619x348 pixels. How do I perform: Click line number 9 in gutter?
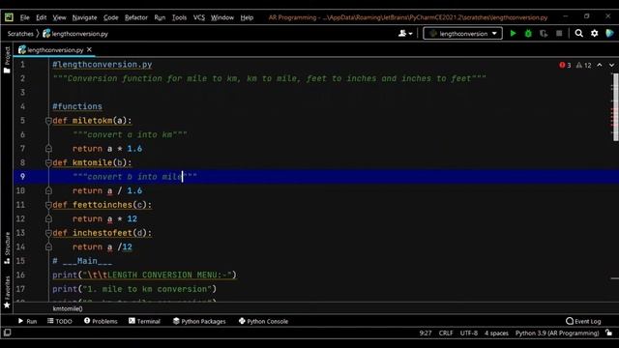22,177
